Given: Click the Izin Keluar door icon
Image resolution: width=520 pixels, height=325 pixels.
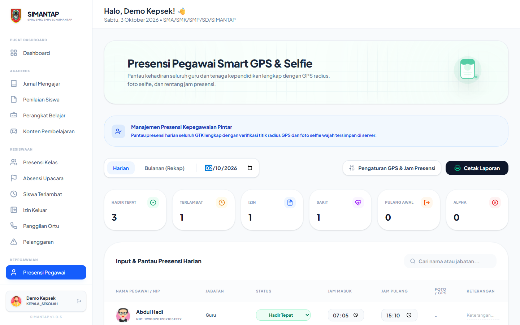Looking at the screenshot, I should coord(14,210).
